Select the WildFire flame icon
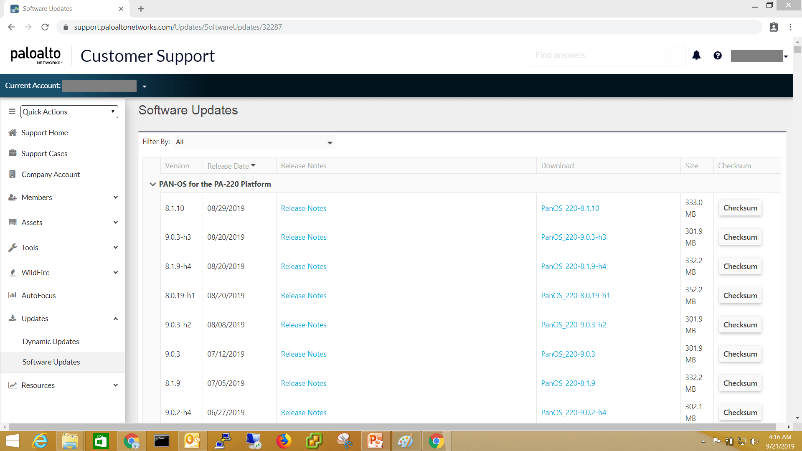Screen dimensions: 802x451 pyautogui.click(x=12, y=272)
